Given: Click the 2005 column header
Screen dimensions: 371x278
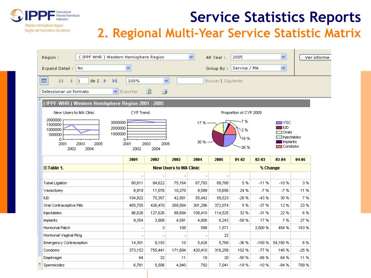Looking at the screenshot, I should (x=219, y=160).
